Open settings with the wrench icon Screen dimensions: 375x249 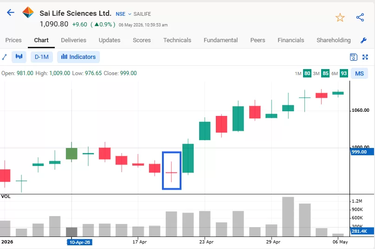(363, 40)
